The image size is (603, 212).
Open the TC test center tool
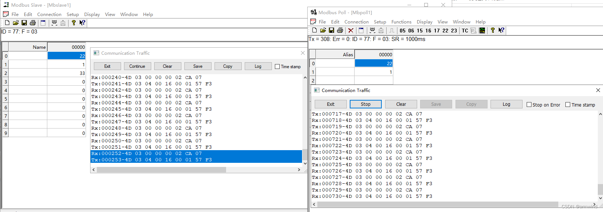[x=465, y=31]
